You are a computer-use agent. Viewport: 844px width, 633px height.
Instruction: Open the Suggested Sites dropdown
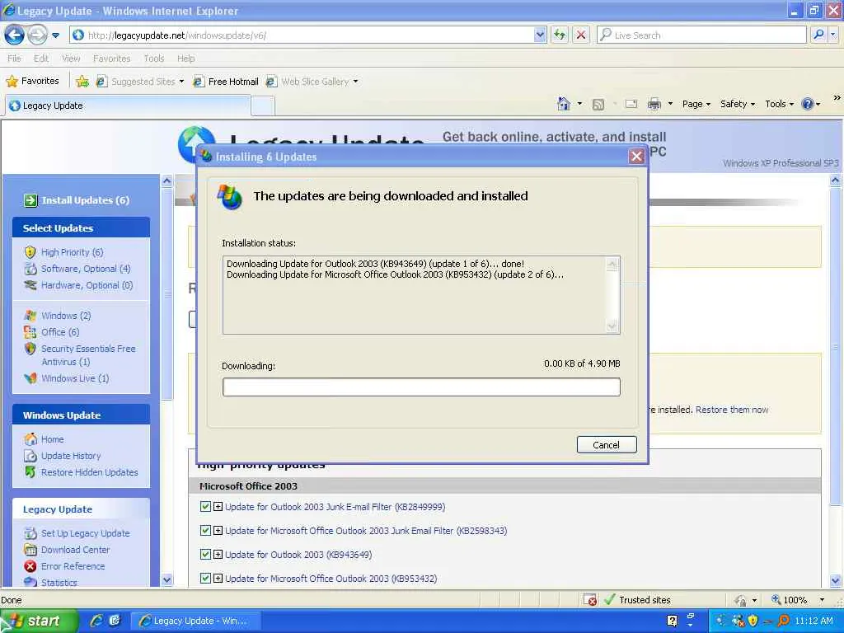[x=182, y=82]
